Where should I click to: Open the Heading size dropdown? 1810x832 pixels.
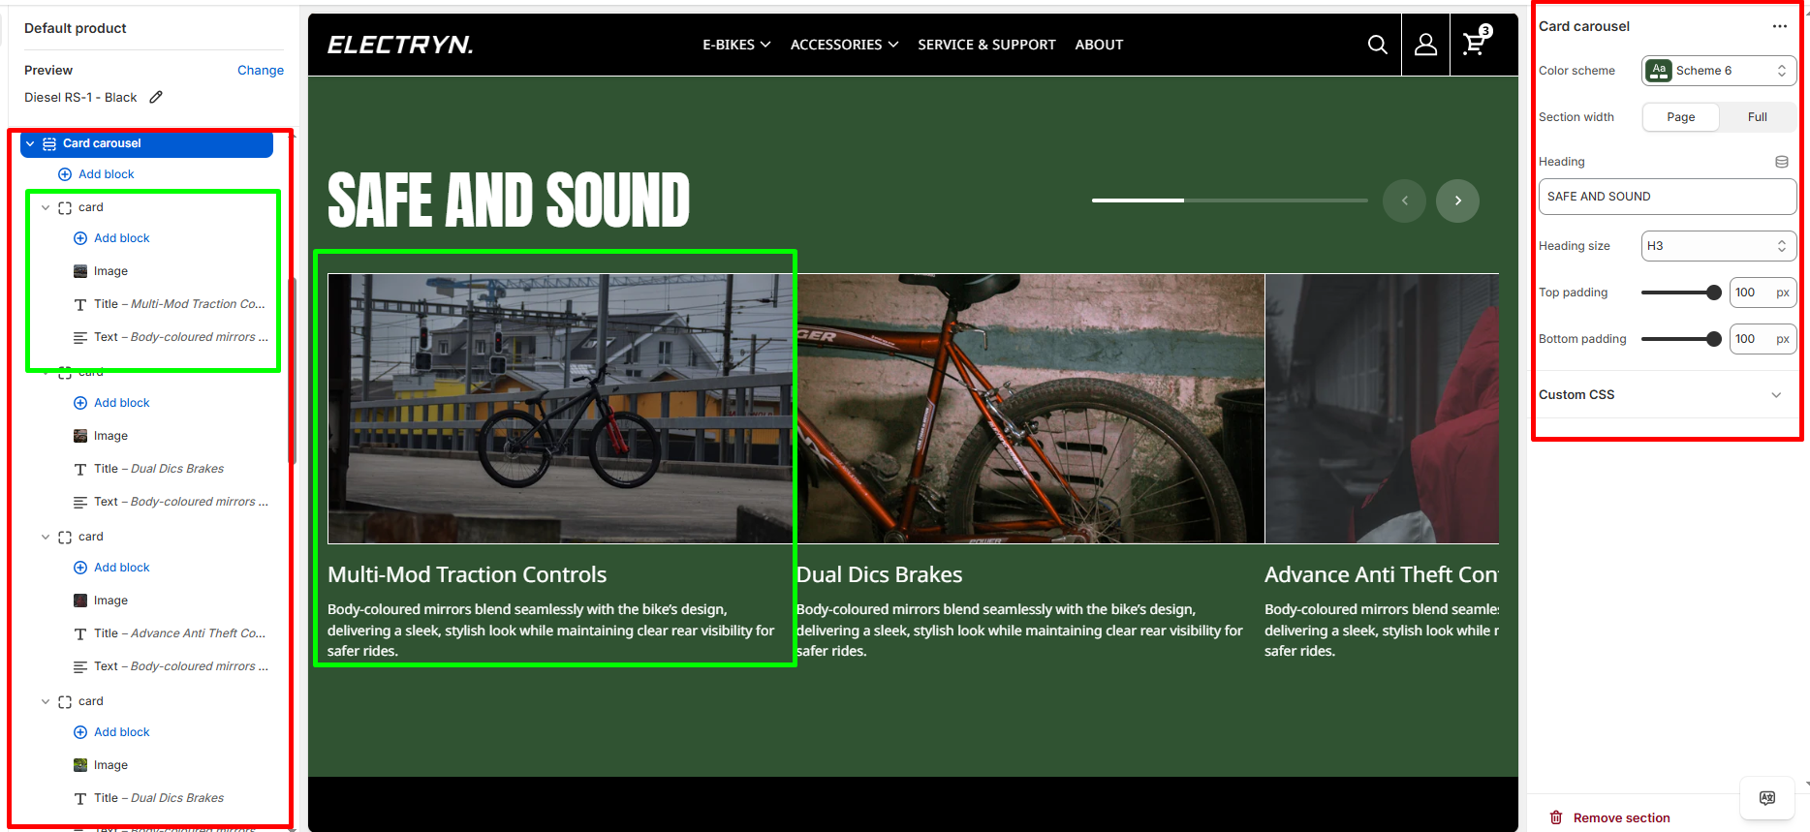pos(1718,246)
